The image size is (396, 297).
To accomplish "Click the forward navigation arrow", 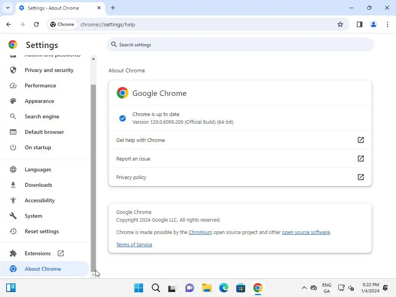I will tap(22, 24).
